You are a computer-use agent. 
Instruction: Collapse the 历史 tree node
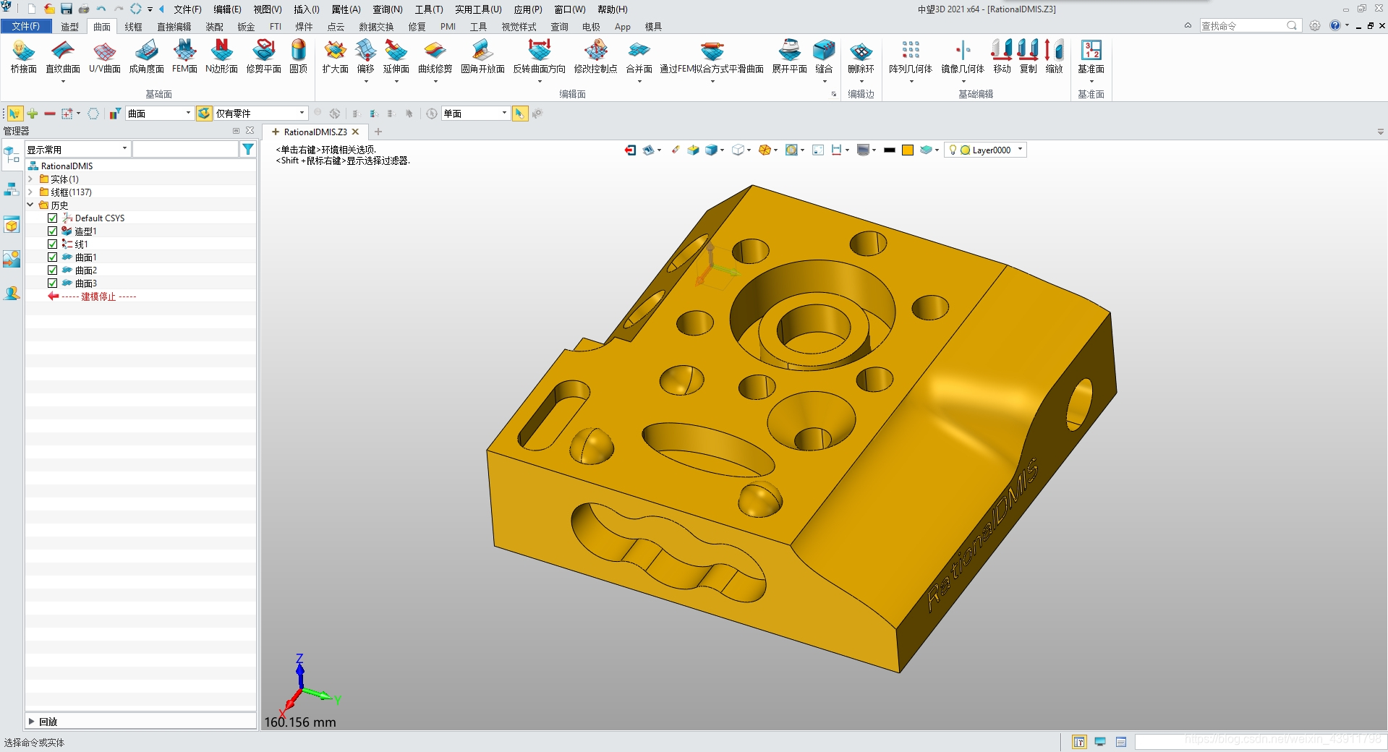[x=30, y=205]
